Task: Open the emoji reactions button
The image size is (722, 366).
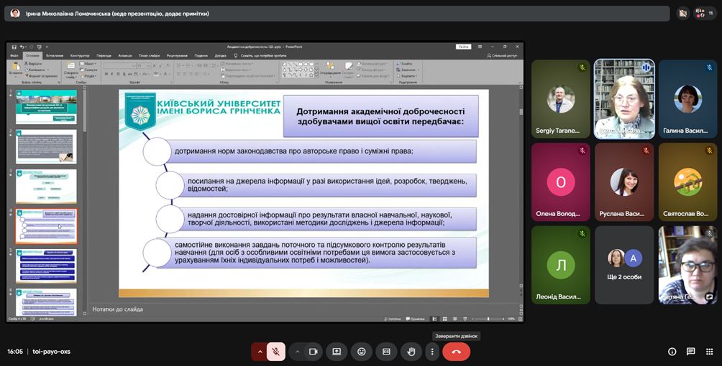Action: click(x=361, y=352)
